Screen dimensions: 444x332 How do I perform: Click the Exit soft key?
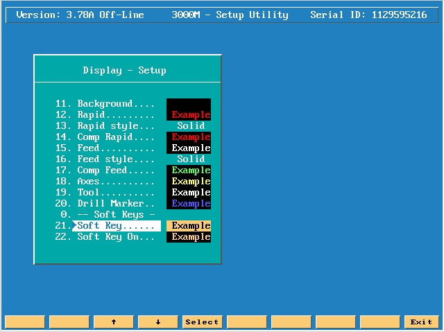(x=421, y=322)
